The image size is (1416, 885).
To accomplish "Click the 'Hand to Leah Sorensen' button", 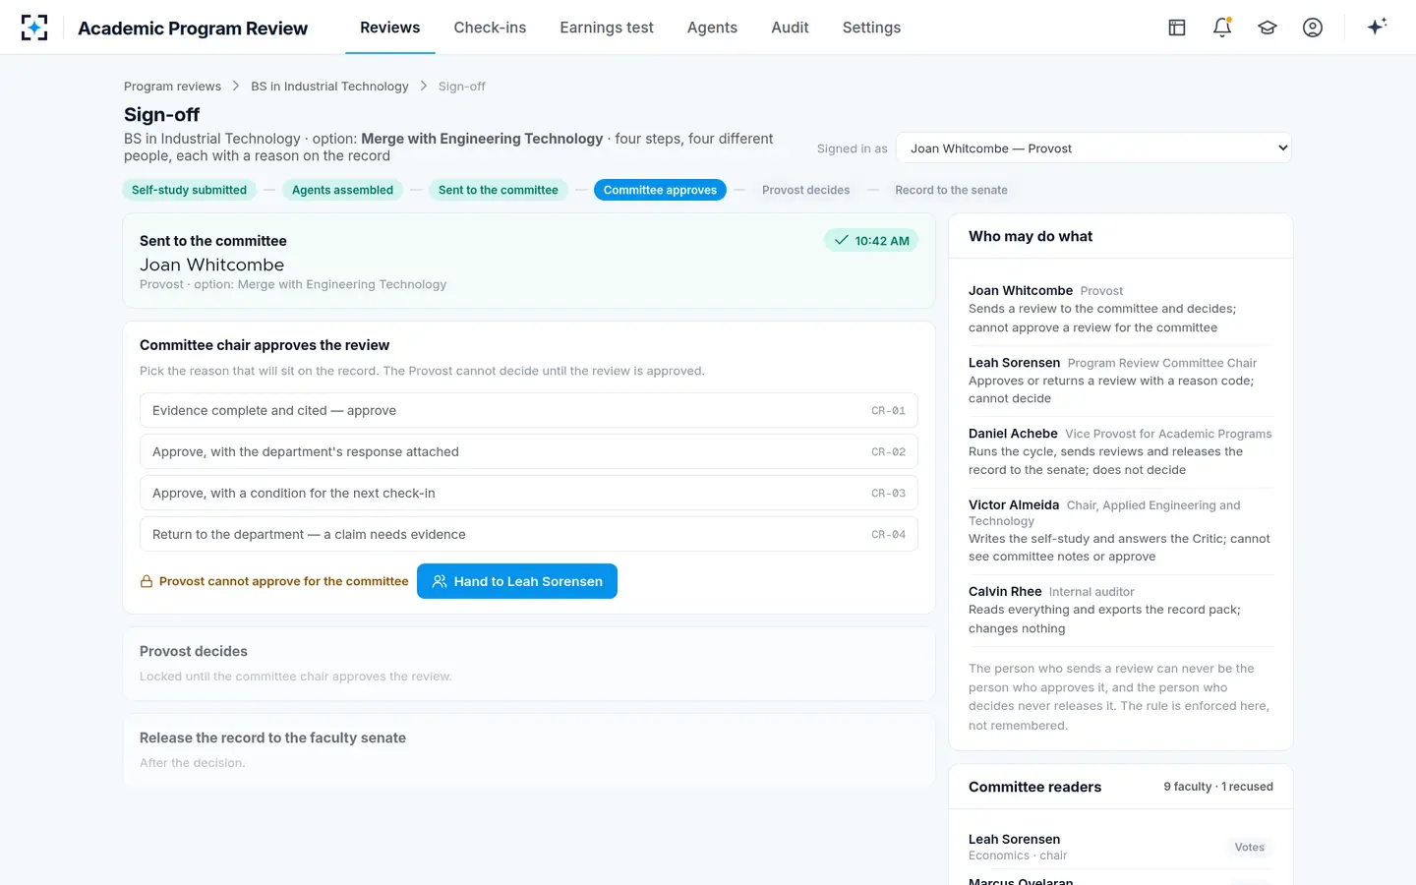I will (517, 581).
